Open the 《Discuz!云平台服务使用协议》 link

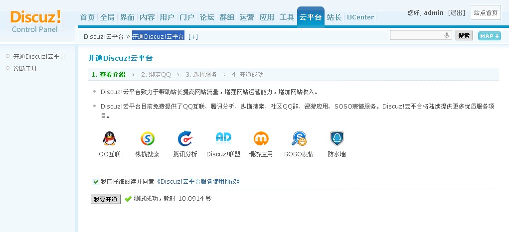point(198,181)
